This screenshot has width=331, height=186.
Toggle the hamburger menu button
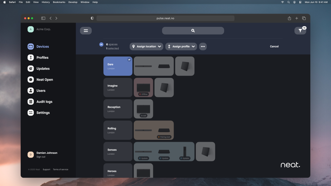[x=86, y=31]
